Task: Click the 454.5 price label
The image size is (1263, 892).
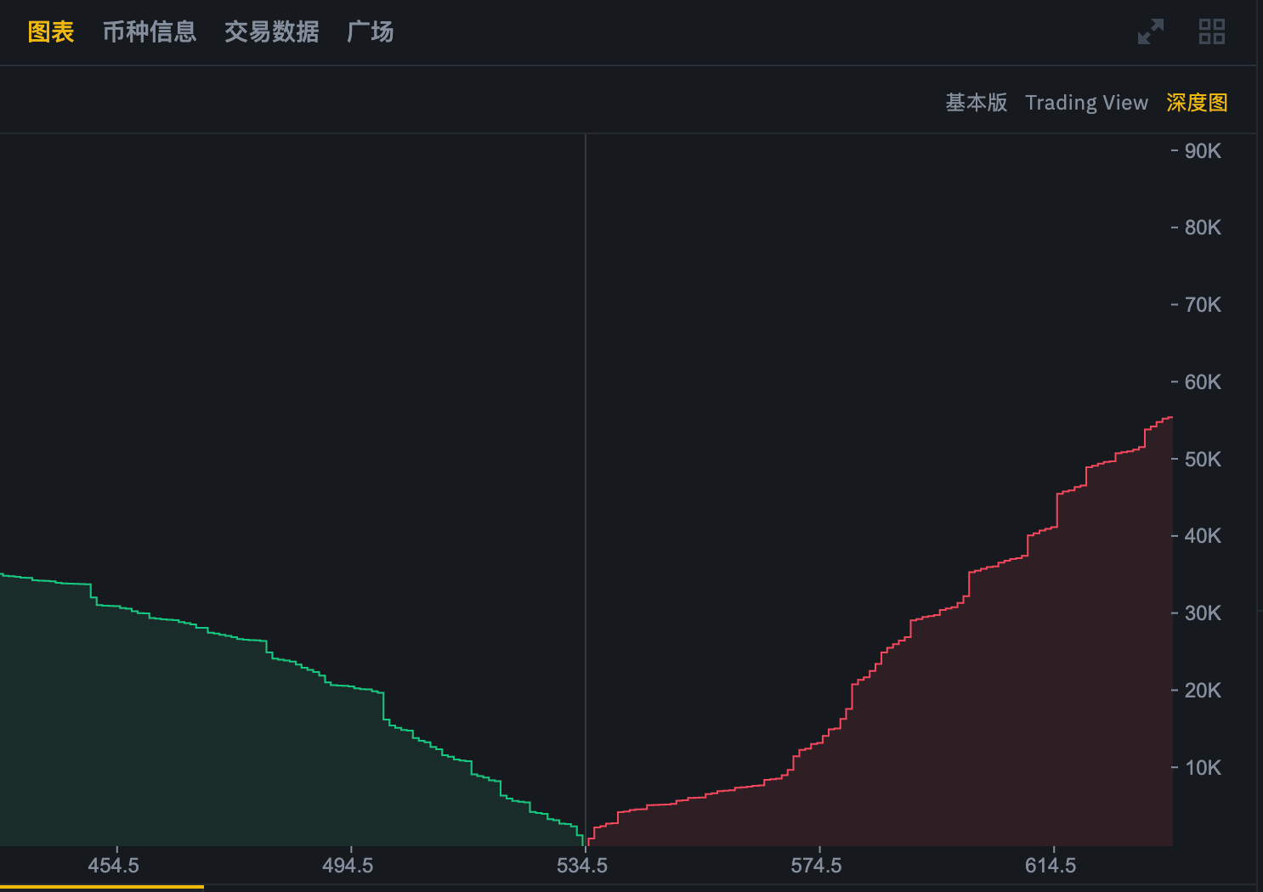Action: click(114, 866)
